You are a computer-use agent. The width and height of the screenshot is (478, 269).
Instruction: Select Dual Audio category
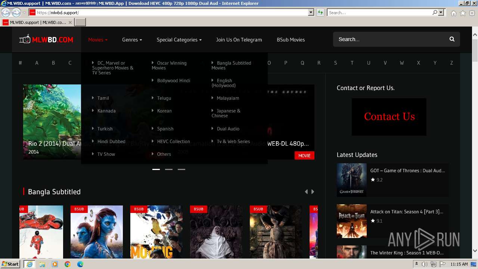point(226,129)
